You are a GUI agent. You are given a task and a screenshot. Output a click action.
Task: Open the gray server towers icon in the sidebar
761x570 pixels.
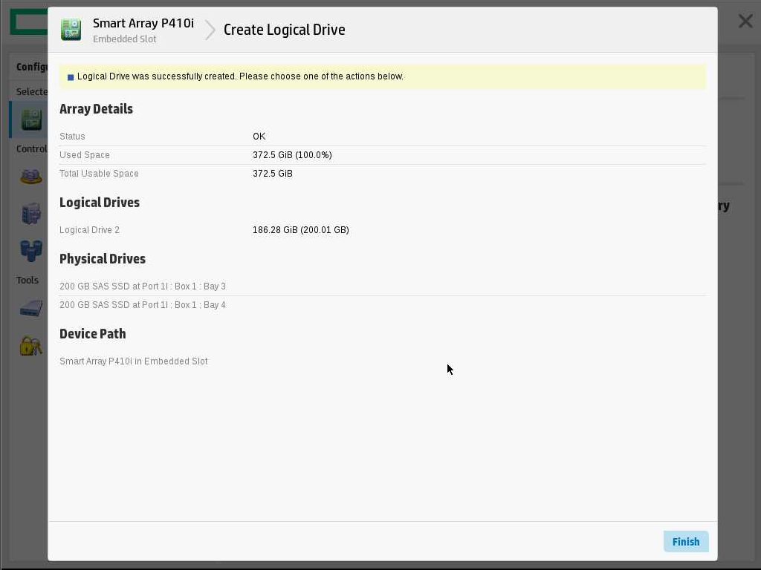pyautogui.click(x=31, y=213)
